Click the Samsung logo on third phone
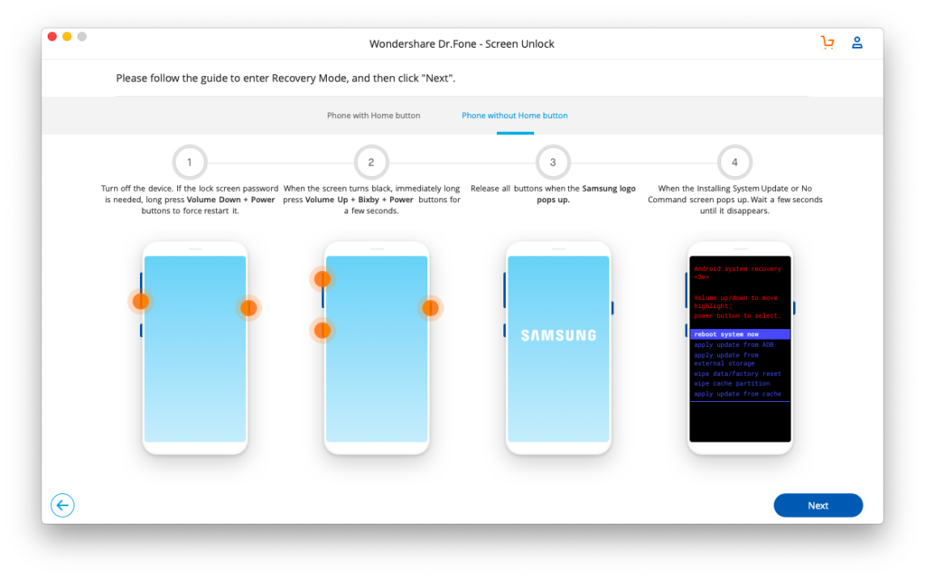The image size is (925, 579). click(x=558, y=334)
